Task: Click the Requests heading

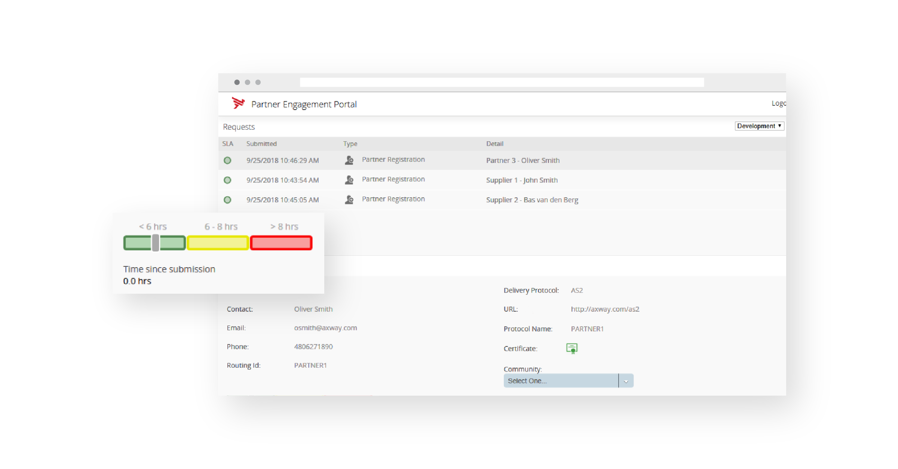Action: tap(239, 127)
